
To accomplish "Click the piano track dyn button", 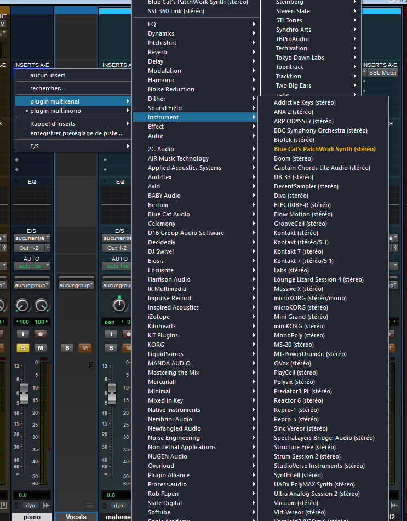I will 30,505.
